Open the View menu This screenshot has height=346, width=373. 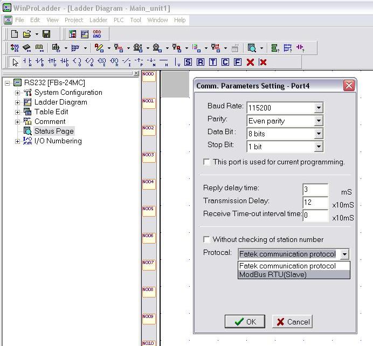coord(52,20)
